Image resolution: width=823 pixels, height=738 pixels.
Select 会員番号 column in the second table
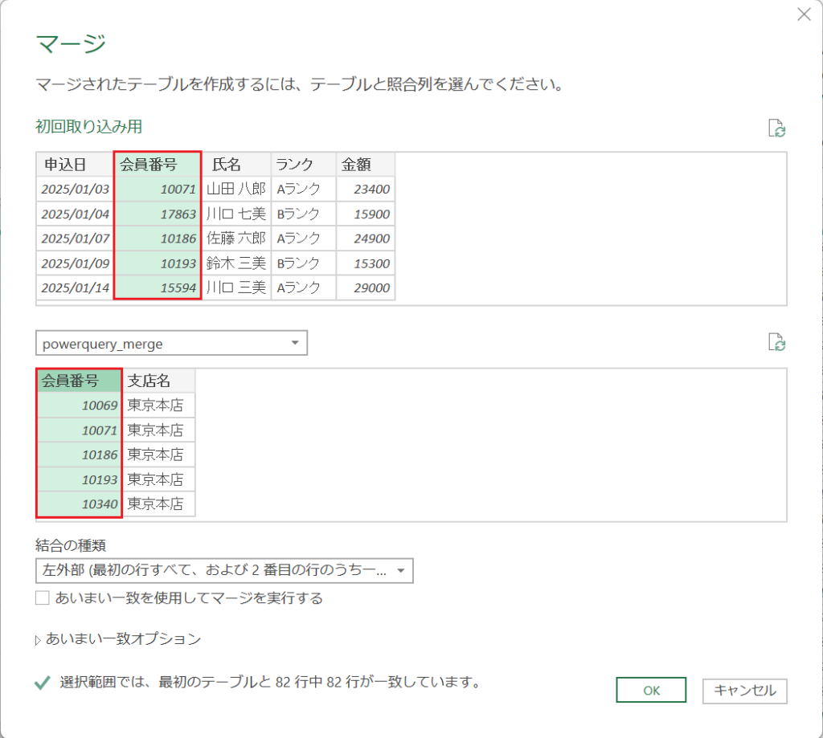coord(78,380)
